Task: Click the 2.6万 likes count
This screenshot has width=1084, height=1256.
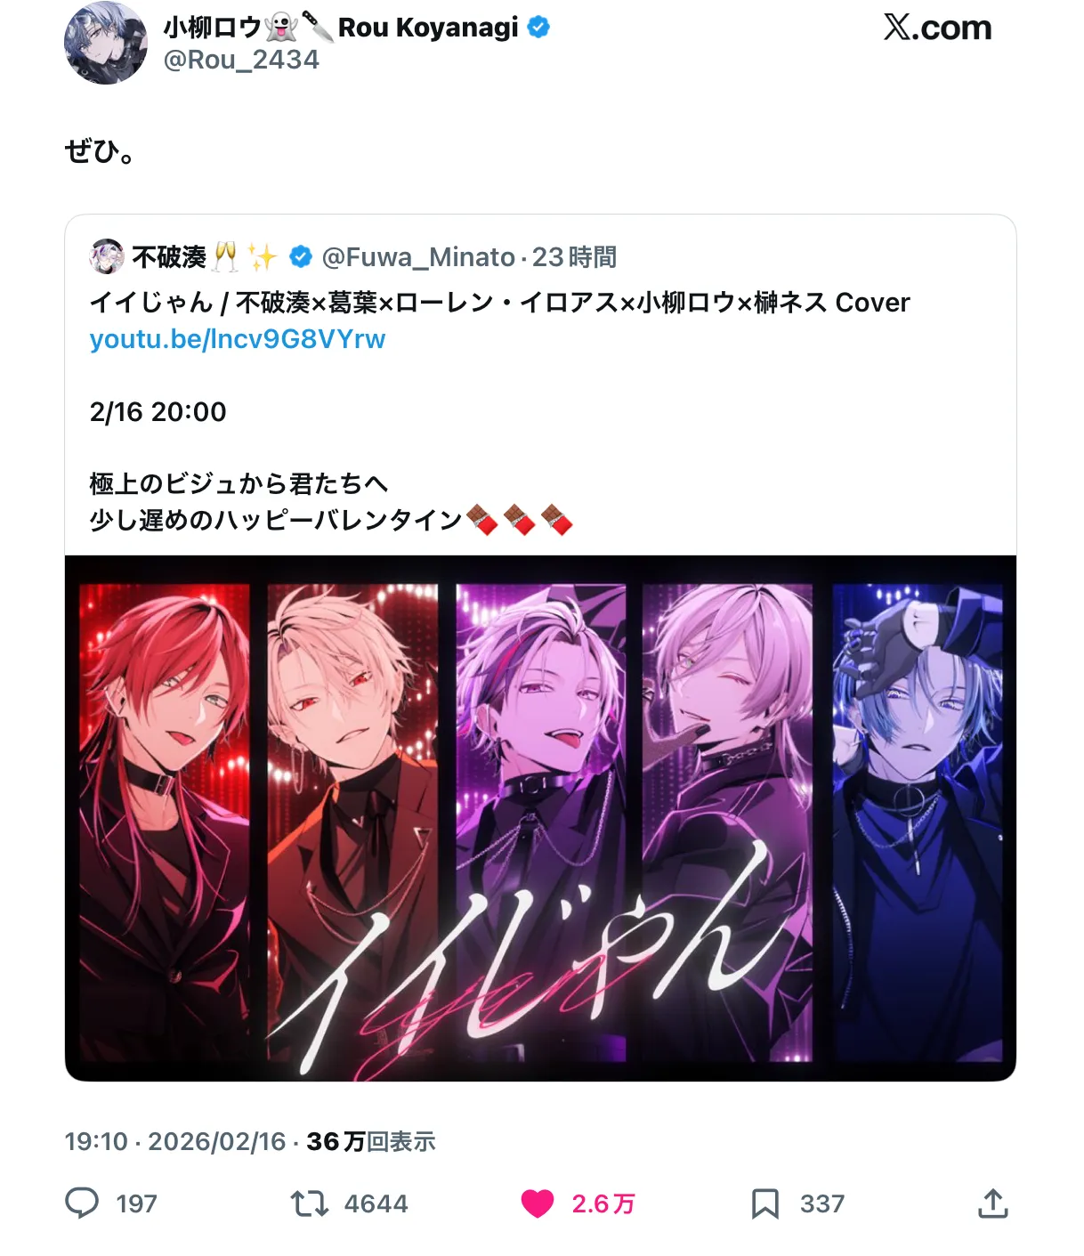Action: click(x=603, y=1204)
